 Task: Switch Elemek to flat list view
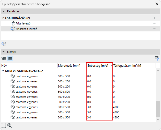10,58
